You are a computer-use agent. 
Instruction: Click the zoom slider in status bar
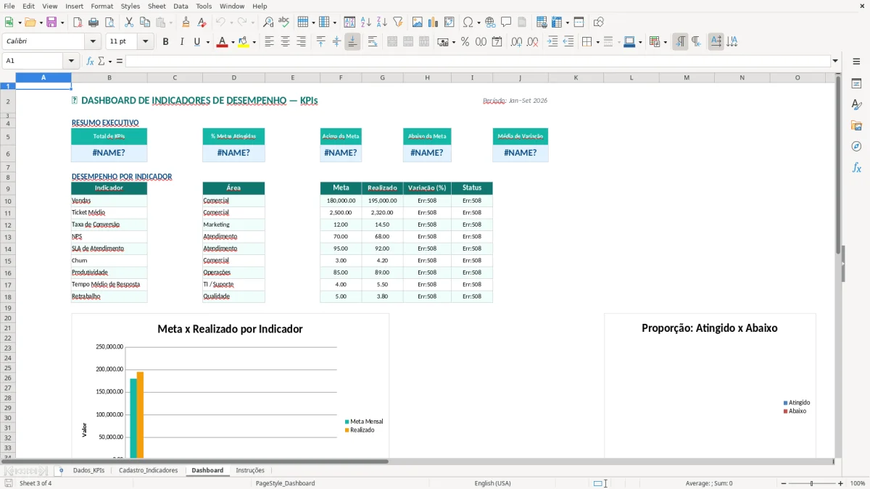(x=812, y=483)
